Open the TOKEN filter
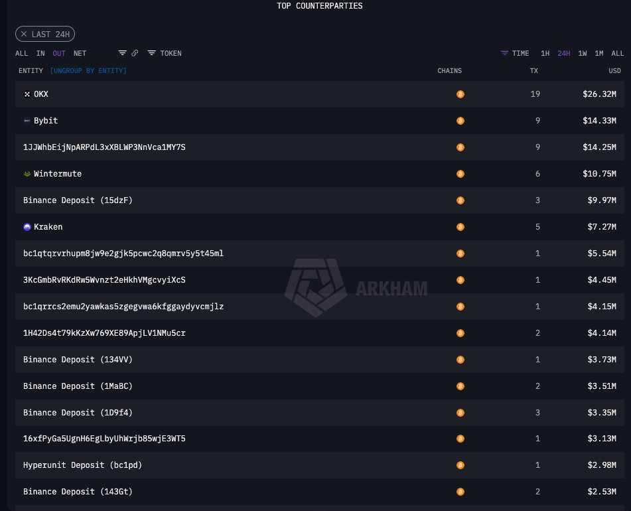This screenshot has height=511, width=631. coord(165,53)
